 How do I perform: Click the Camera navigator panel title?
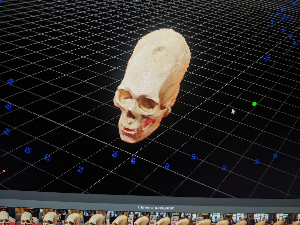(x=156, y=208)
